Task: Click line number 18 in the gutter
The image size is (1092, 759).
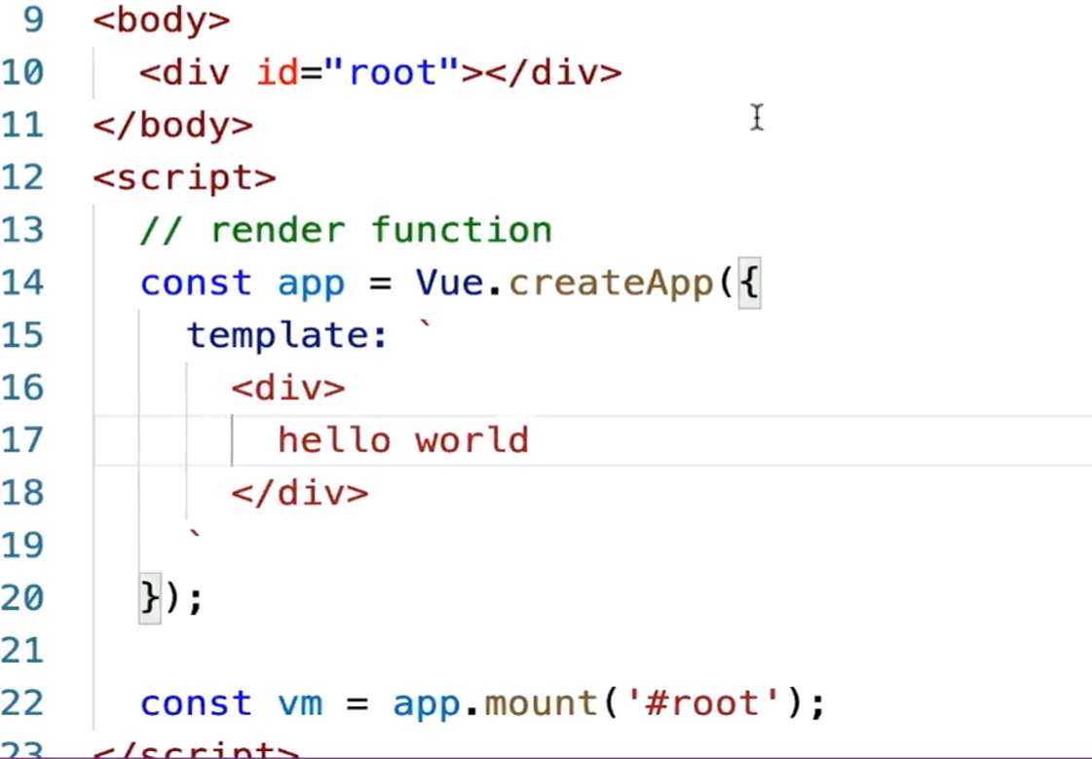Action: coord(22,492)
